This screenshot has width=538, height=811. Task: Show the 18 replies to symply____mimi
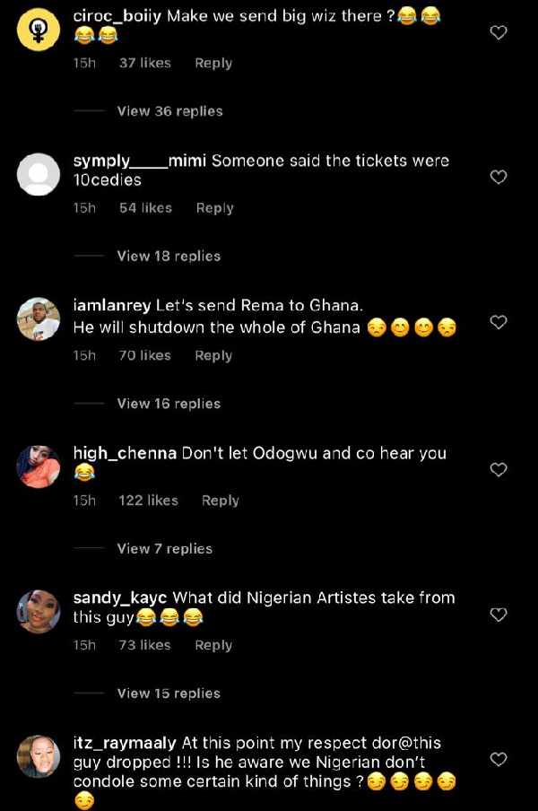167,256
